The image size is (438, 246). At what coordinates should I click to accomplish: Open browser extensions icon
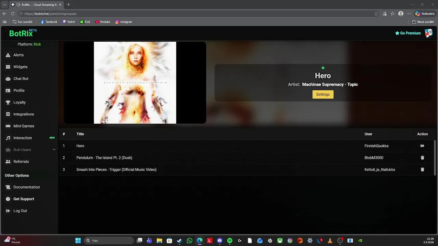click(385, 14)
